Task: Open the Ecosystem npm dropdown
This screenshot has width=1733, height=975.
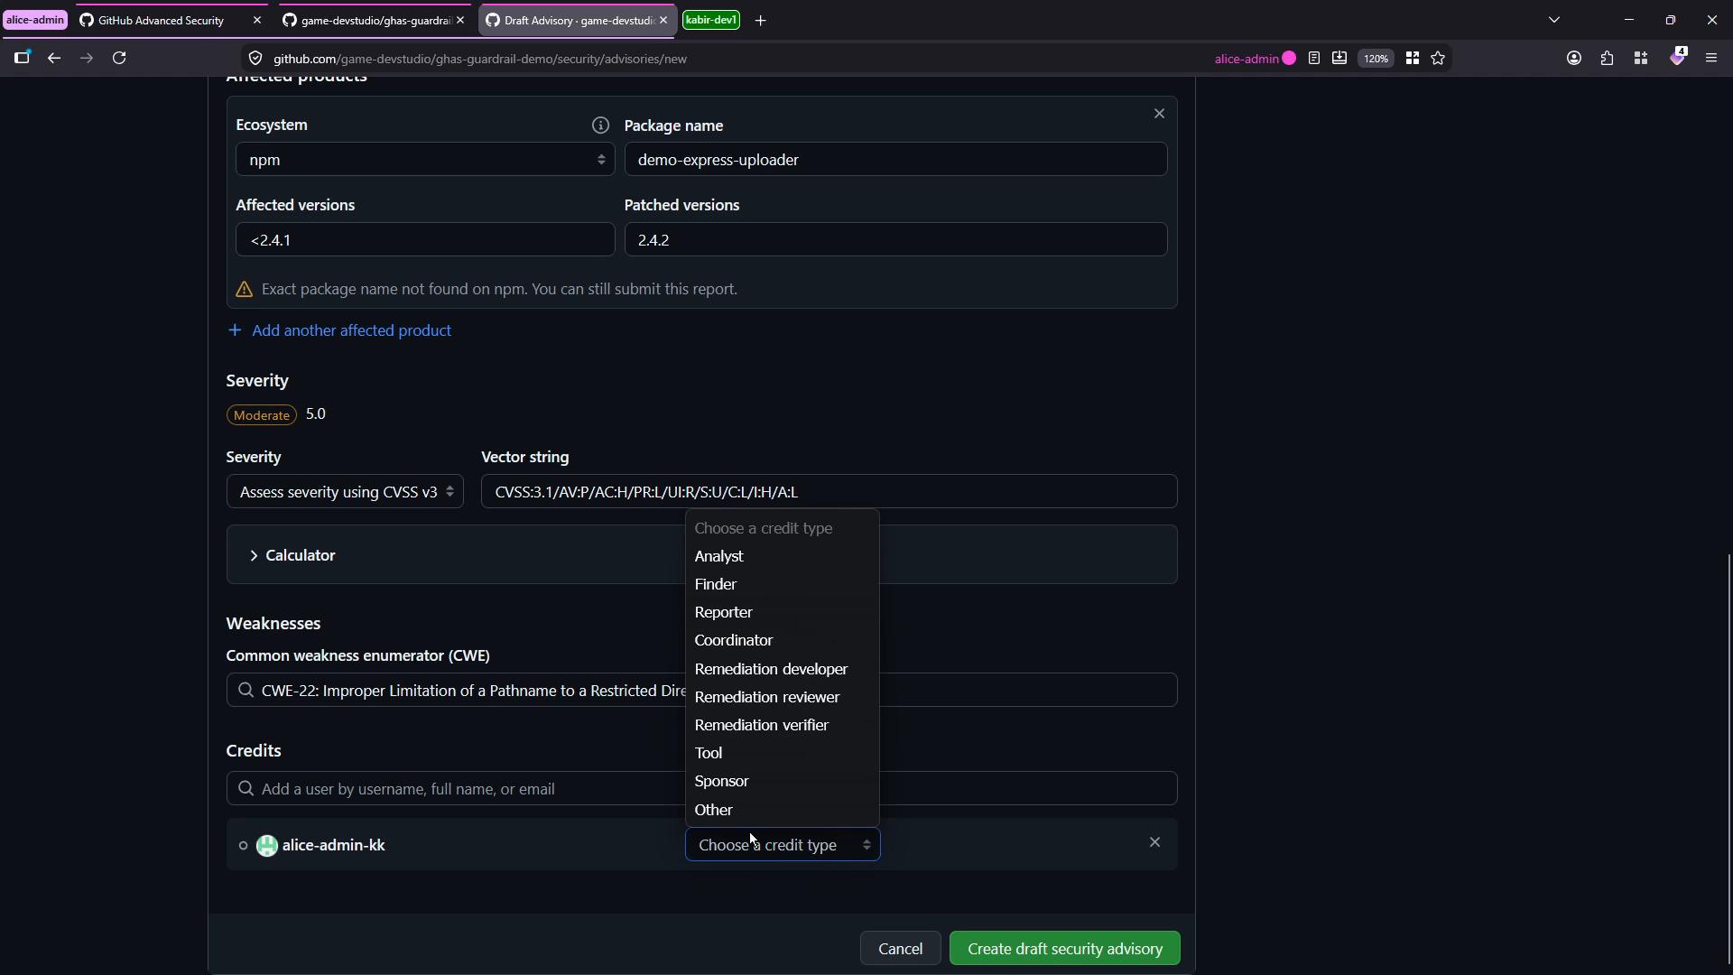Action: pos(425,160)
